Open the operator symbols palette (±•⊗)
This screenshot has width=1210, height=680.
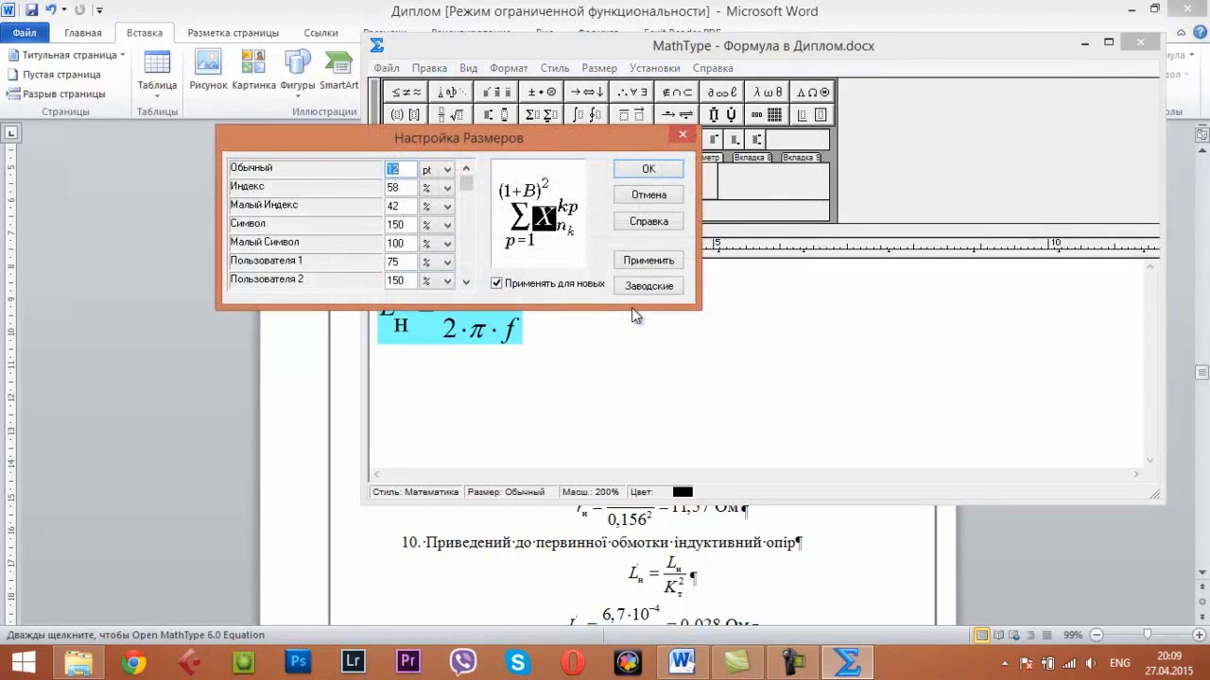click(542, 92)
